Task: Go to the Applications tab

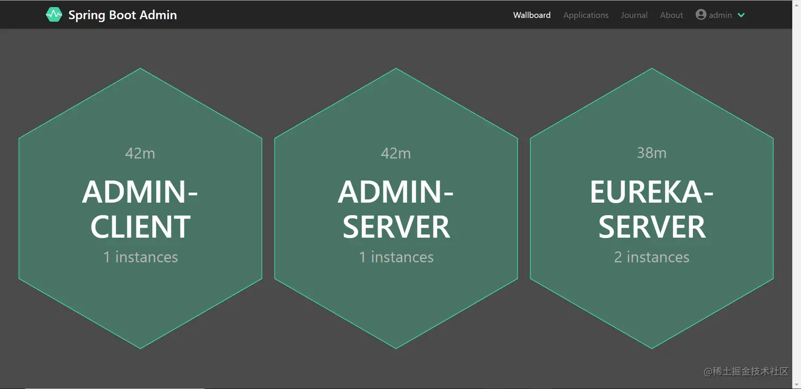Action: click(x=586, y=15)
